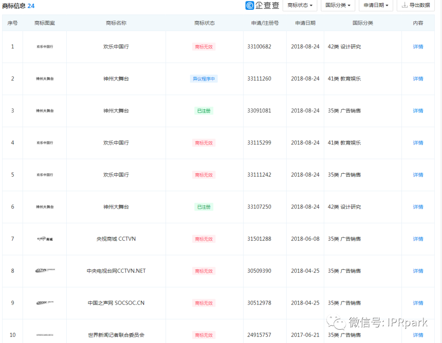Click trademark image thumbnail in row 1

click(x=45, y=47)
